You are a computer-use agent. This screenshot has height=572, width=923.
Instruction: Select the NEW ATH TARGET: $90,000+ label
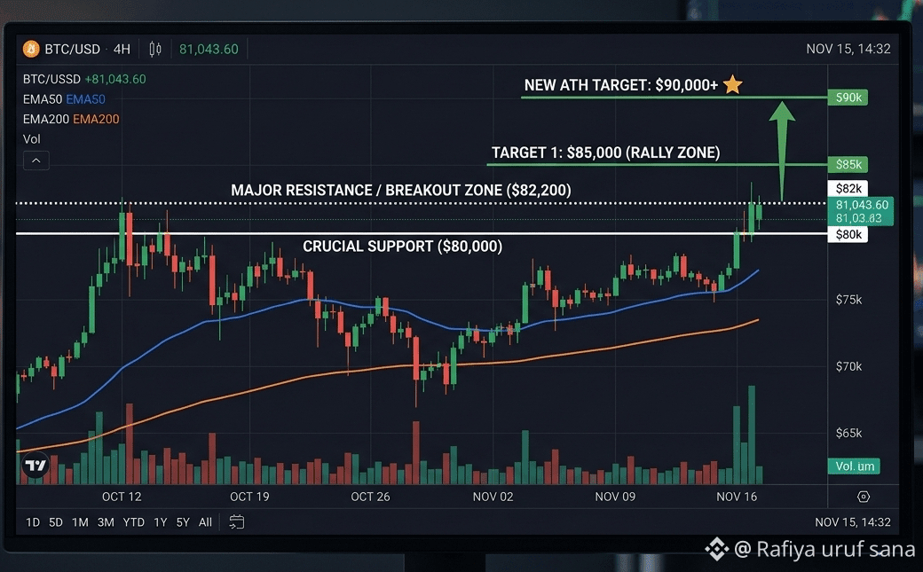click(x=621, y=85)
